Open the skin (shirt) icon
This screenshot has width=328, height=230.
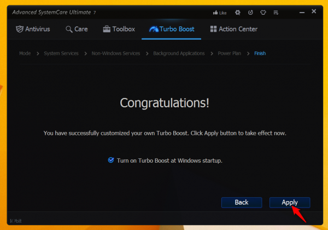coord(263,13)
